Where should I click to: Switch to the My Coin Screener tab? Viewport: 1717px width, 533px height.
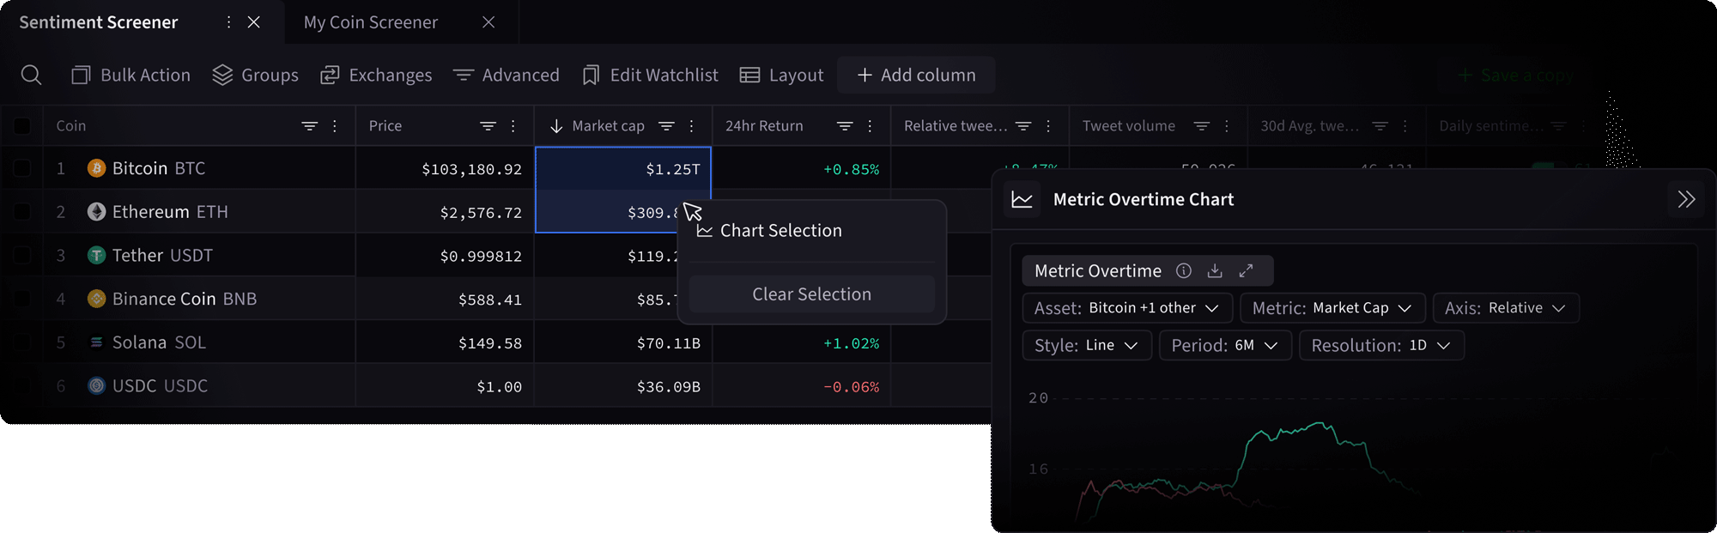pos(370,22)
